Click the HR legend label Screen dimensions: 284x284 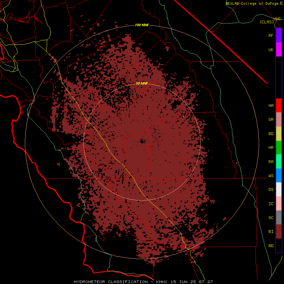pos(271,148)
